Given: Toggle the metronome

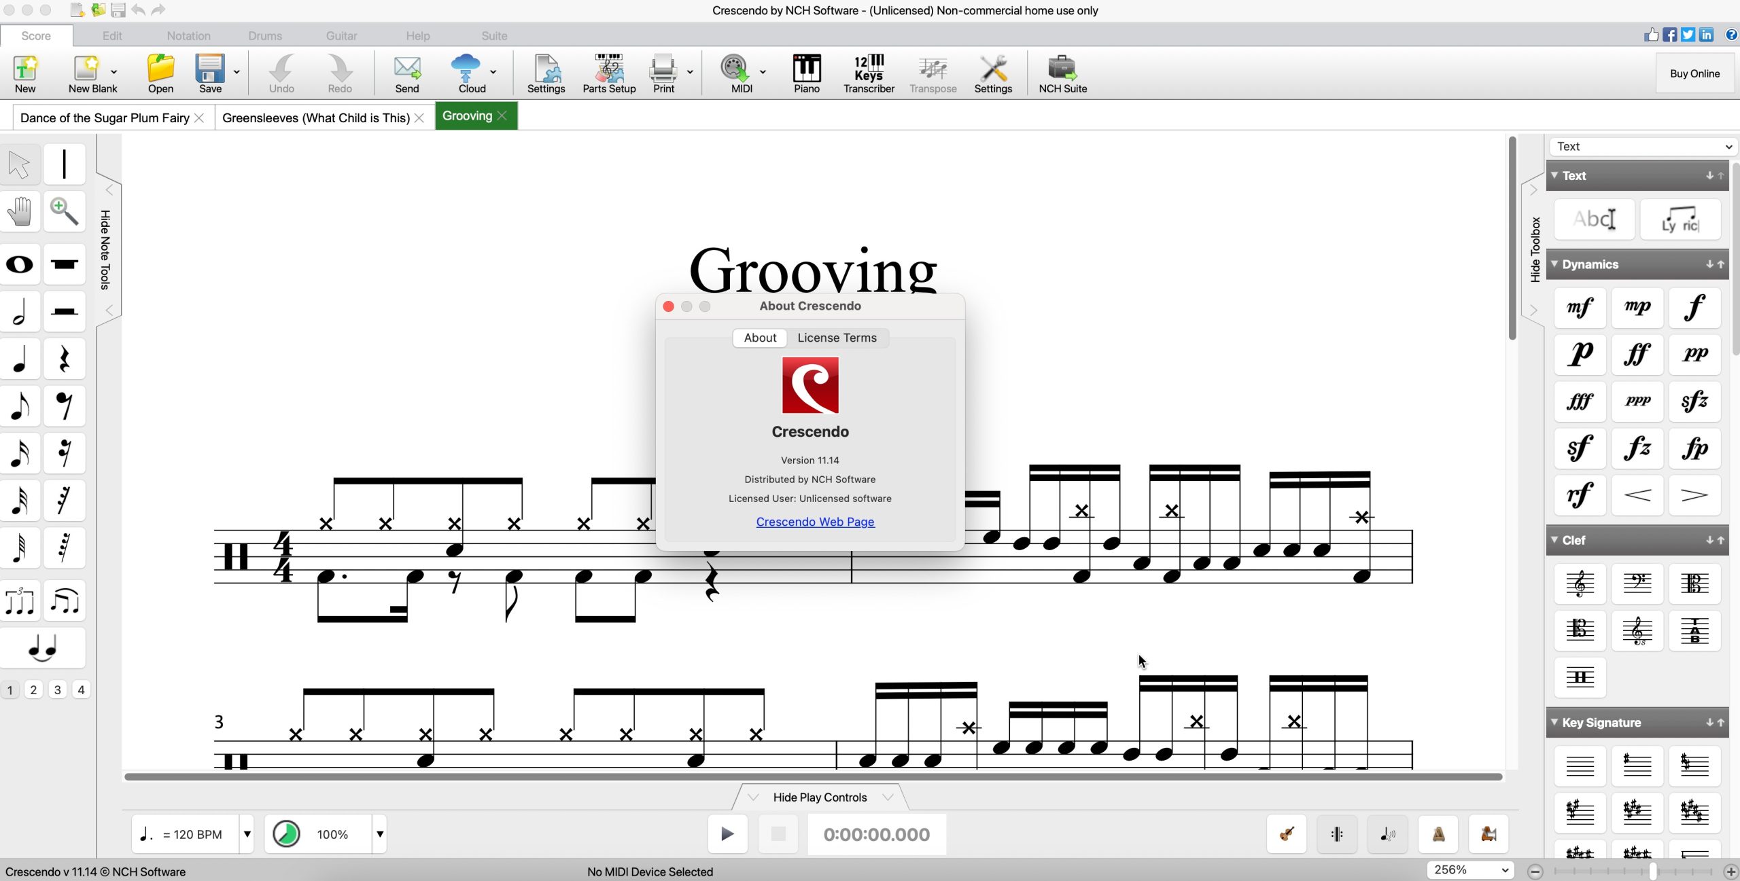Looking at the screenshot, I should (x=1438, y=834).
